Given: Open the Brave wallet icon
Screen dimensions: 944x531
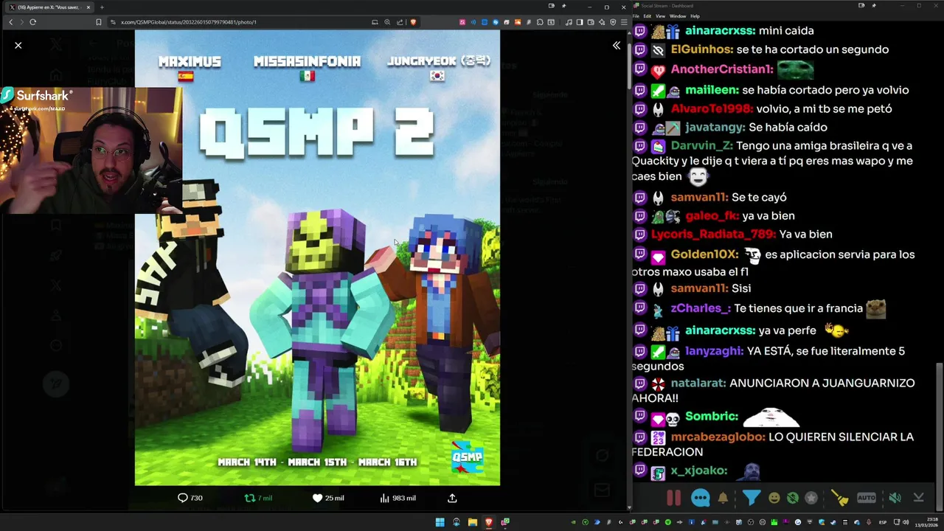Looking at the screenshot, I should pyautogui.click(x=591, y=22).
